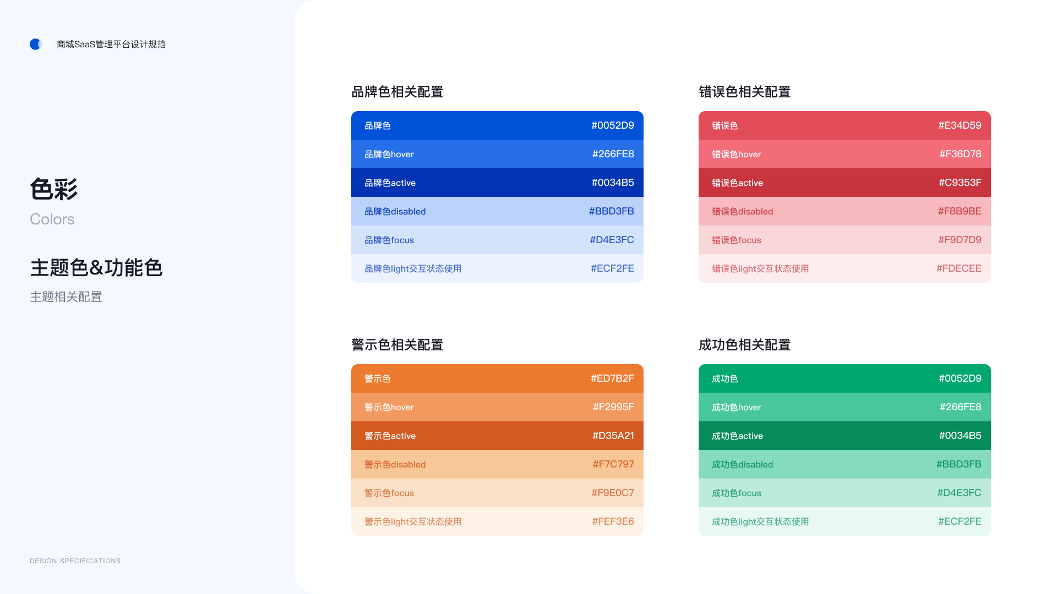Click the 成功色active color row
Screen dimensions: 1057x594
844,436
